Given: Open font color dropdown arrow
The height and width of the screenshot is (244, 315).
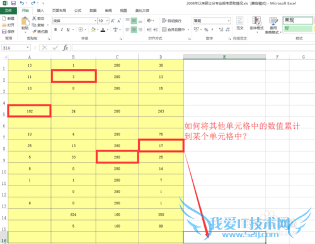Looking at the screenshot, I should [108, 30].
